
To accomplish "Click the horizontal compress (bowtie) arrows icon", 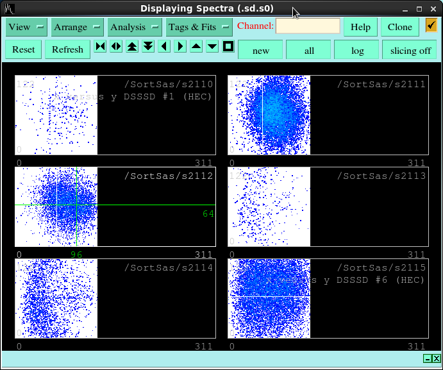I will [x=100, y=46].
